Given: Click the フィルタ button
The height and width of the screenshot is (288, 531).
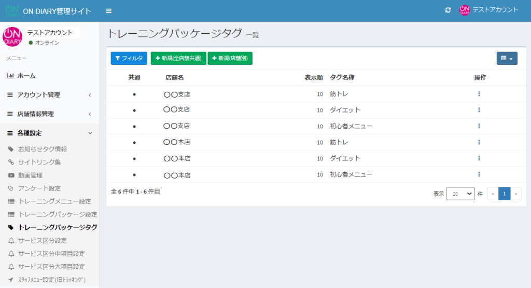Looking at the screenshot, I should pyautogui.click(x=129, y=59).
